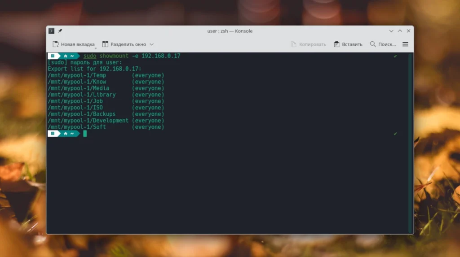The height and width of the screenshot is (257, 460).
Task: Click the /mnt/mypool-1/ISO line
Action: 106,108
